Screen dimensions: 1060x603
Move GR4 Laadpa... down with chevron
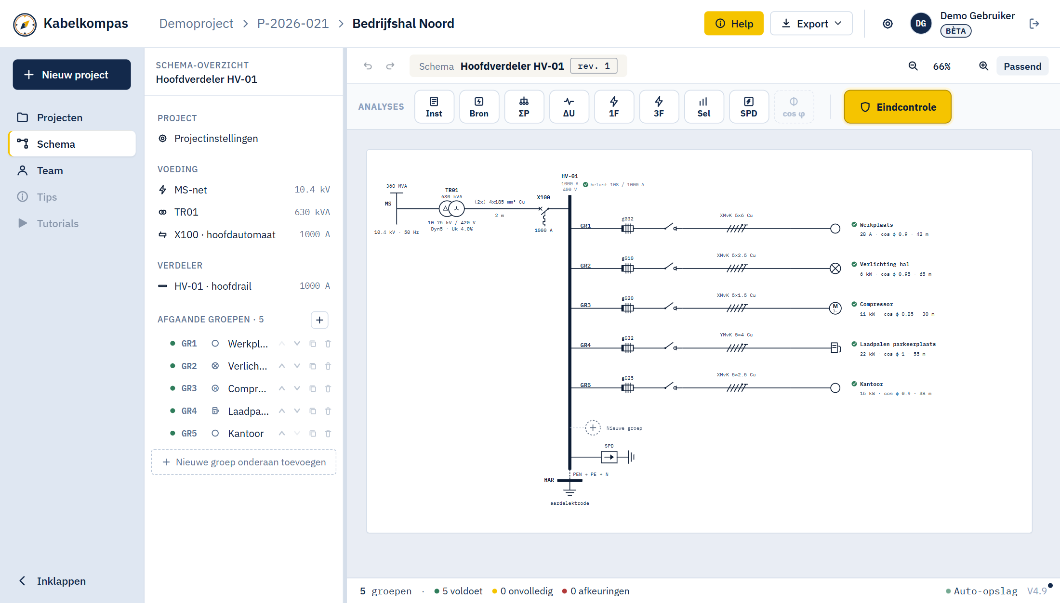coord(297,411)
